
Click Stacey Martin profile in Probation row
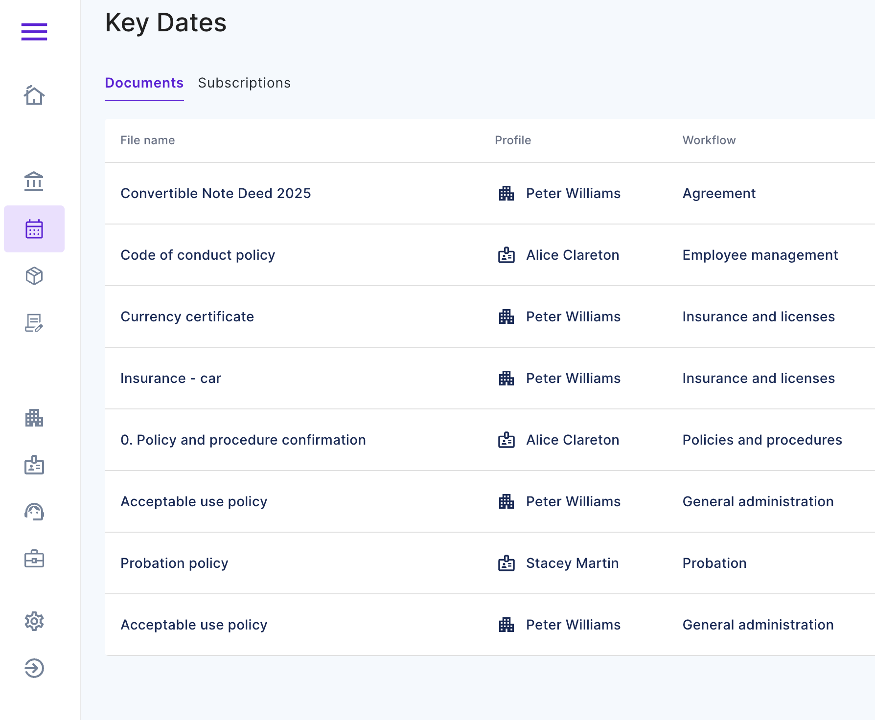tap(572, 563)
